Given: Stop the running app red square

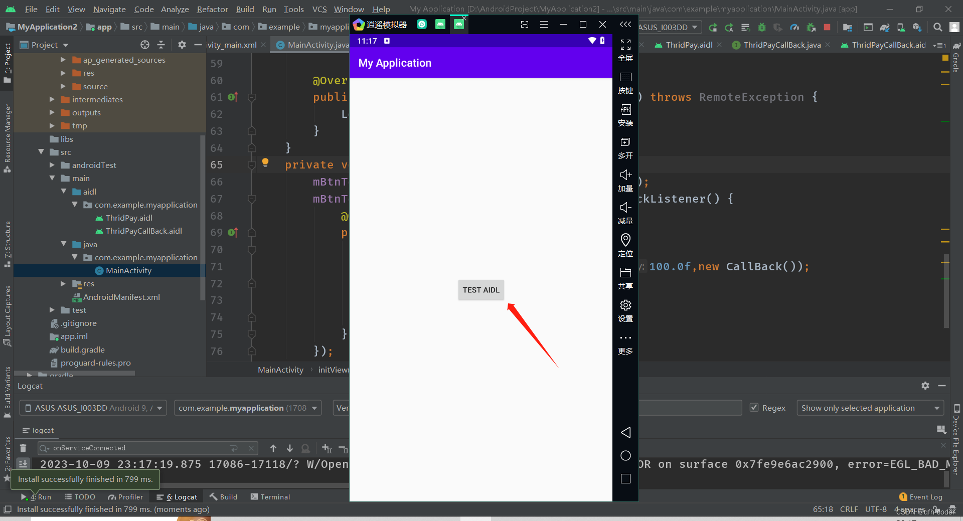Looking at the screenshot, I should pyautogui.click(x=827, y=28).
